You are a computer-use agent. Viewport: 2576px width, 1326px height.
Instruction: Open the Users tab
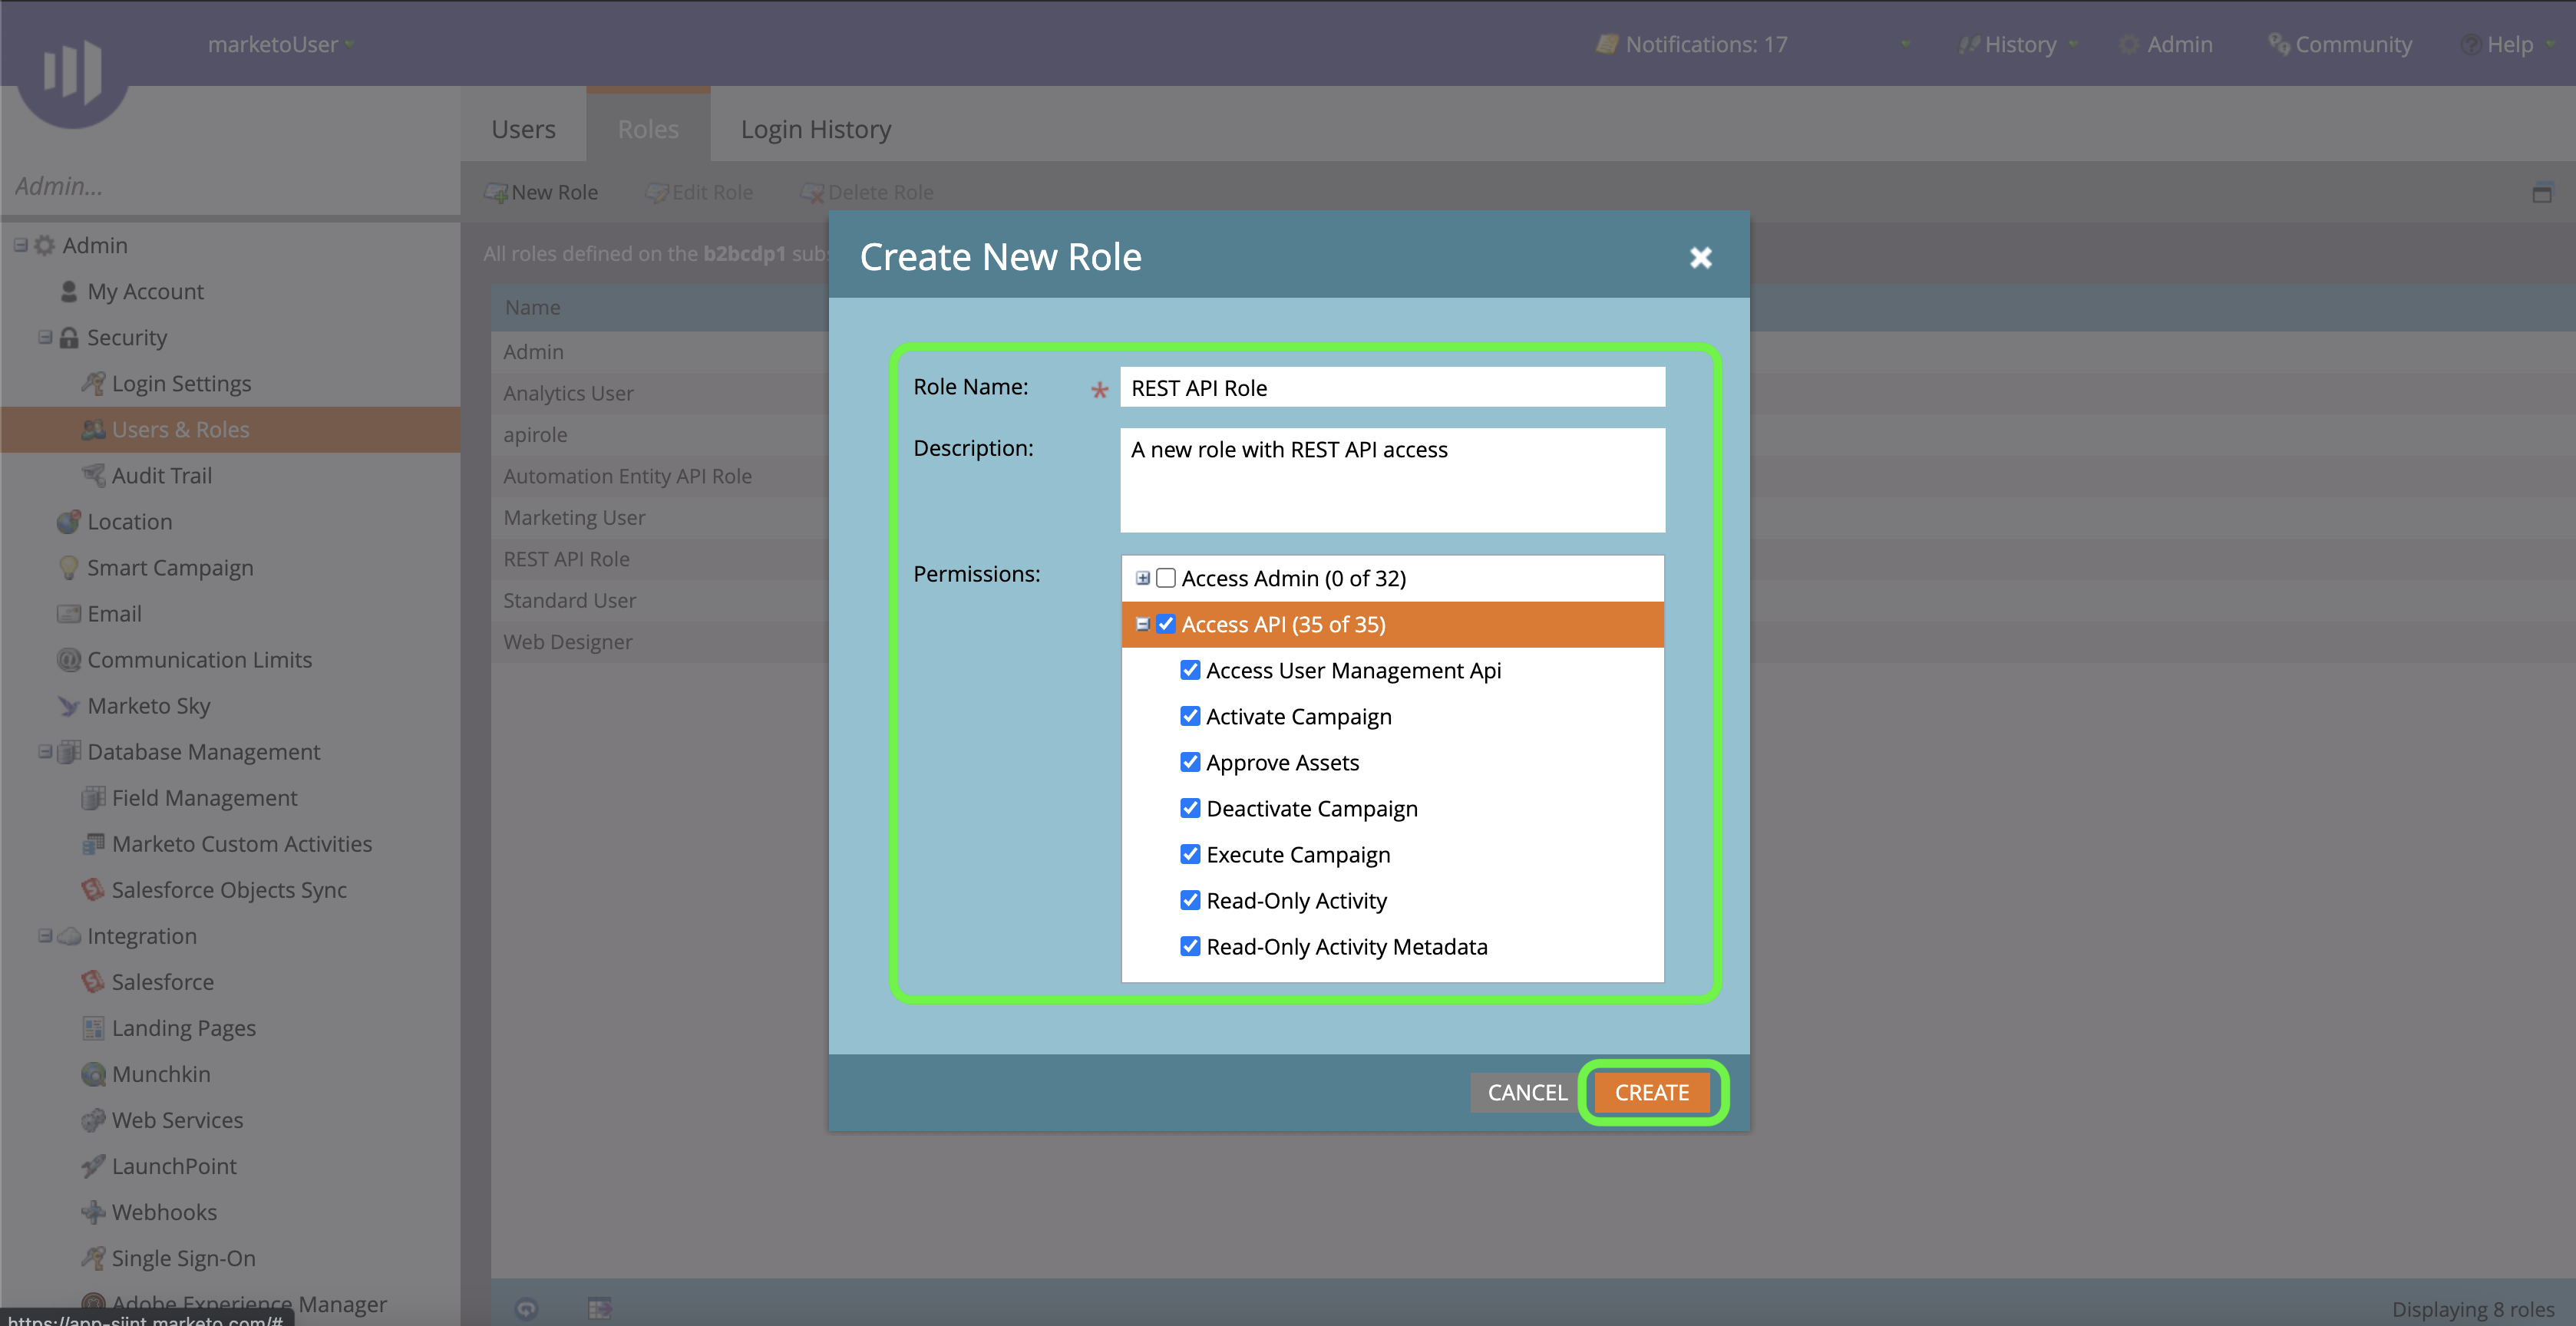point(523,129)
